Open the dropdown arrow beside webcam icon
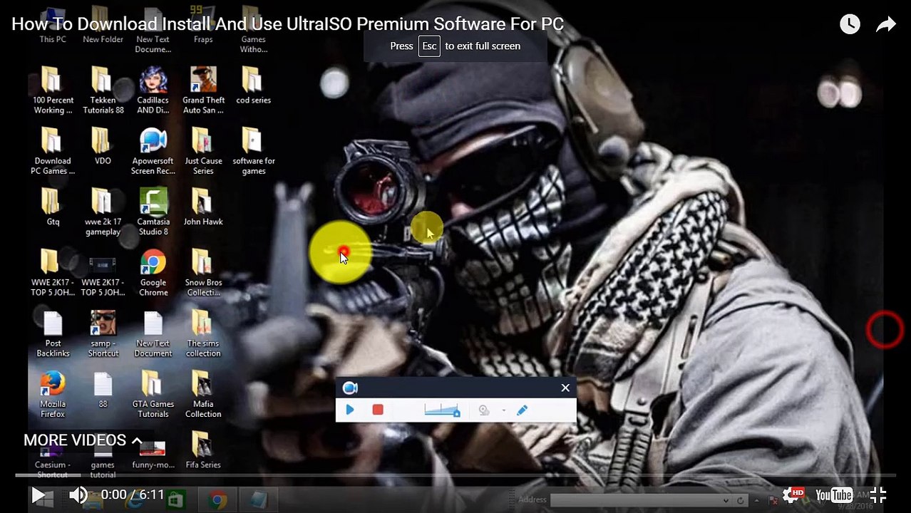This screenshot has width=911, height=513. pos(503,410)
